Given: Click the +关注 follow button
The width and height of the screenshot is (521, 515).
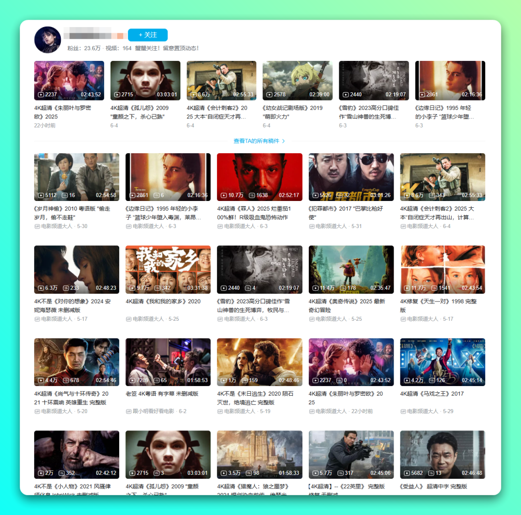Looking at the screenshot, I should (x=148, y=35).
